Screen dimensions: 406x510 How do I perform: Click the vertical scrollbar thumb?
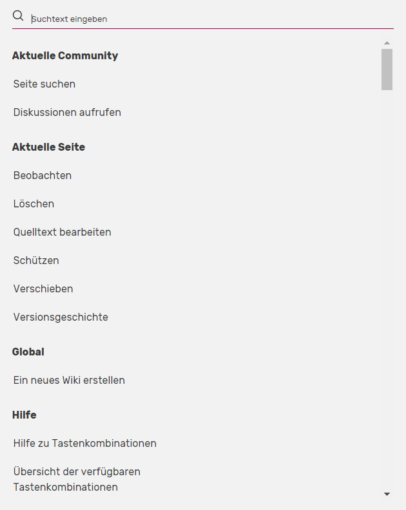(x=387, y=70)
